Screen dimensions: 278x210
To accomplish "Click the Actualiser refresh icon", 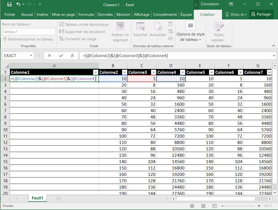I will point(158,26).
